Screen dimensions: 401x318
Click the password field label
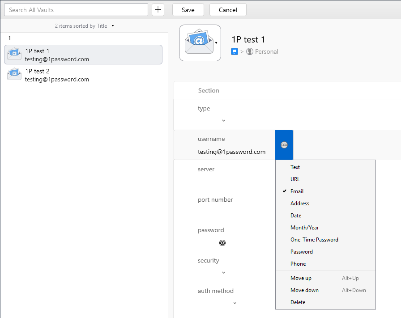click(x=211, y=230)
